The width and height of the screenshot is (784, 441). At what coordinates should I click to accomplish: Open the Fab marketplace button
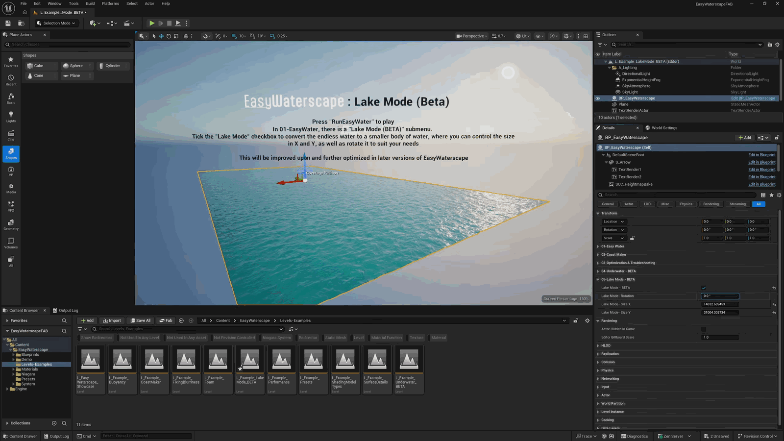[x=166, y=320]
